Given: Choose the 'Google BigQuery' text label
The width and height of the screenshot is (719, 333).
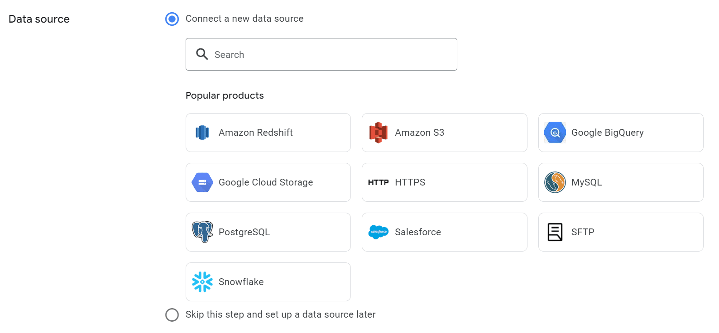Looking at the screenshot, I should [607, 133].
